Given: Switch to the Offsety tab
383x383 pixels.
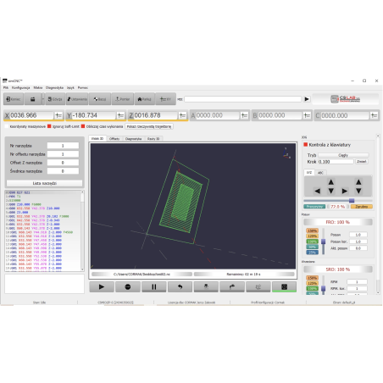Looking at the screenshot, I should [114, 139].
